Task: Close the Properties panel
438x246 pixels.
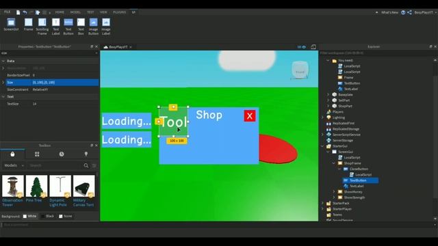Action: pos(96,46)
